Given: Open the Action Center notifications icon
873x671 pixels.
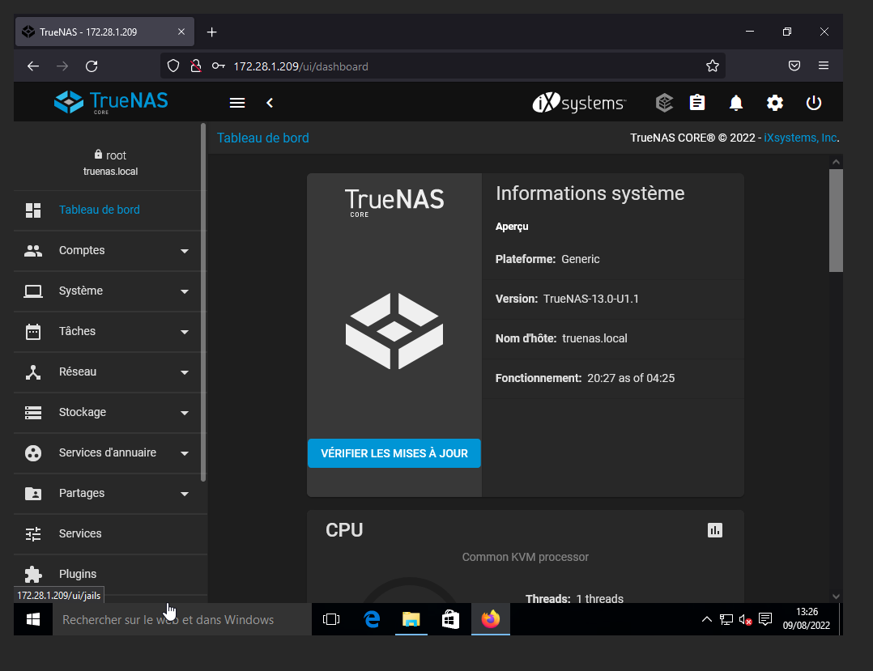Looking at the screenshot, I should point(765,619).
